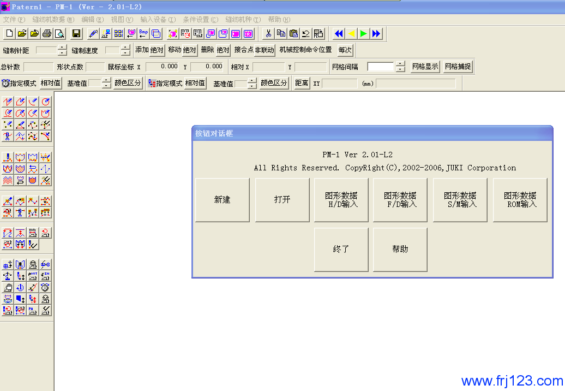Click the scissors Cut icon

point(268,34)
